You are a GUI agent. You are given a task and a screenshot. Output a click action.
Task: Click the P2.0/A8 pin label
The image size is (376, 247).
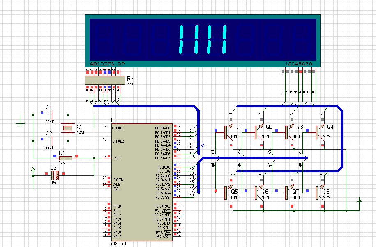164,167
